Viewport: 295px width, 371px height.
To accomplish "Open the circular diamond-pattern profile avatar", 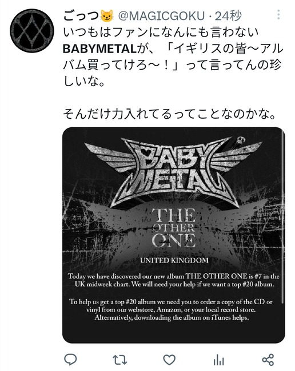I will [32, 30].
